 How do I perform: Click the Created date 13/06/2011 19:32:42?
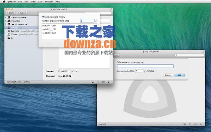point(68,71)
